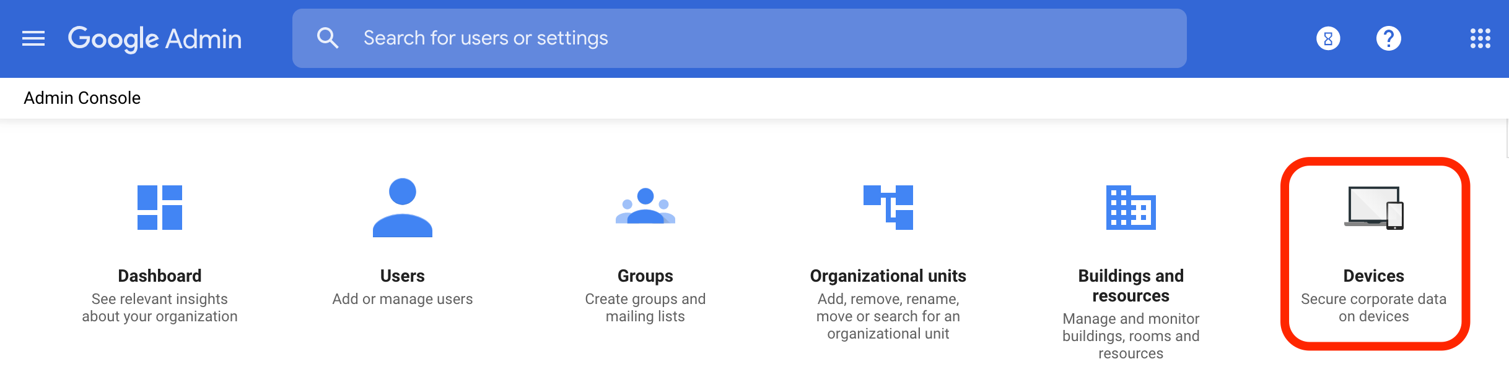The height and width of the screenshot is (367, 1509).
Task: Click the Users person icon
Action: [403, 208]
